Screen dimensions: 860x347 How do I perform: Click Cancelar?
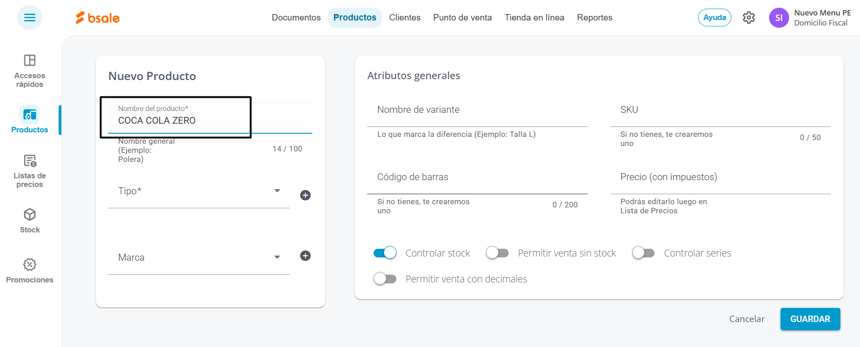click(x=747, y=319)
